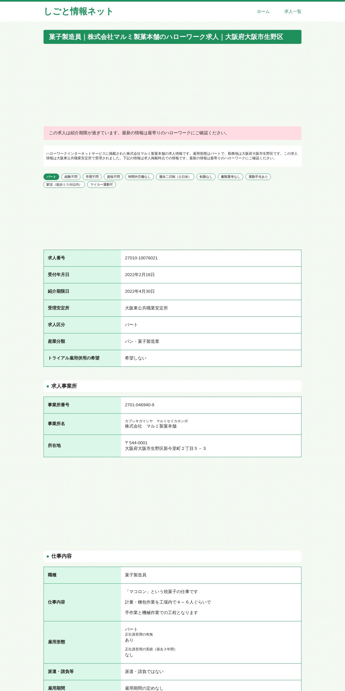Select the 「マコロン」という焼菓子 description line
This screenshot has width=345, height=691.
[x=161, y=592]
